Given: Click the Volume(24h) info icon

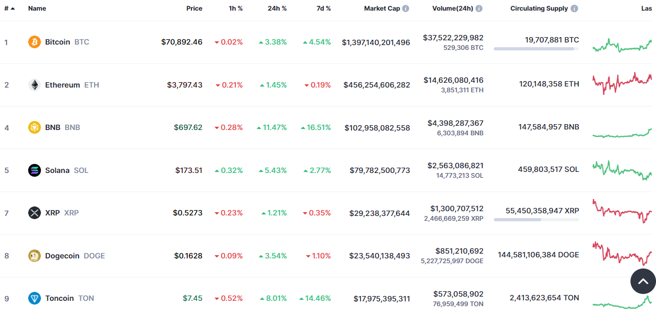Looking at the screenshot, I should (479, 8).
